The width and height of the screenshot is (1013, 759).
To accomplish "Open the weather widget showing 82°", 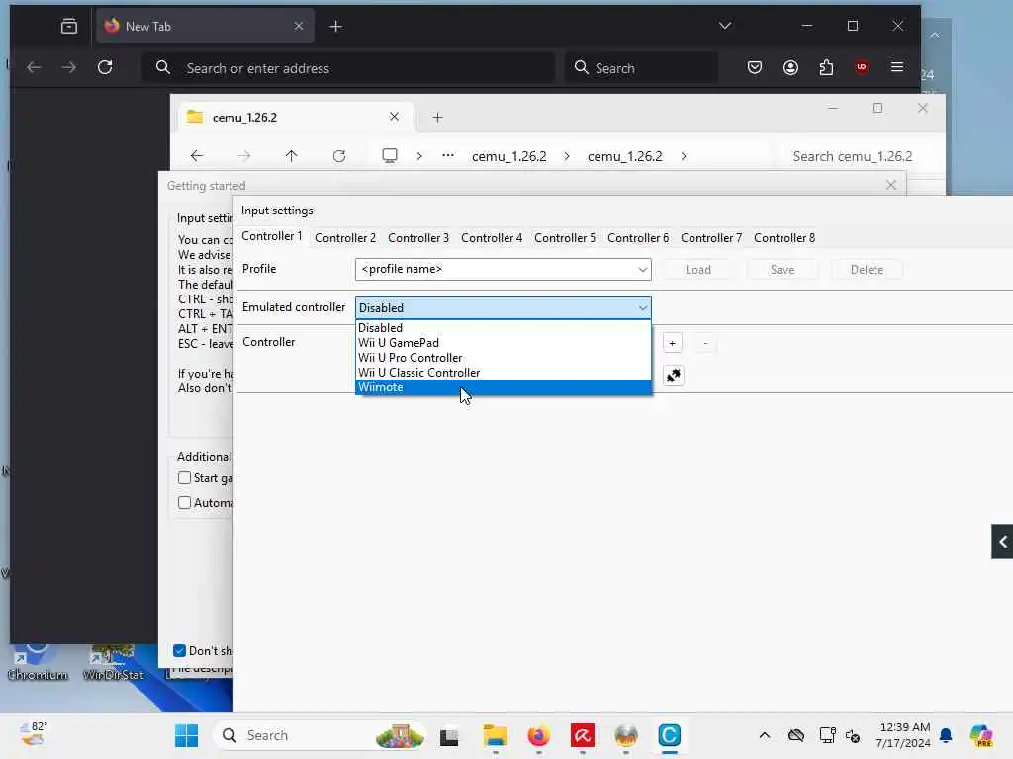I will (x=34, y=734).
